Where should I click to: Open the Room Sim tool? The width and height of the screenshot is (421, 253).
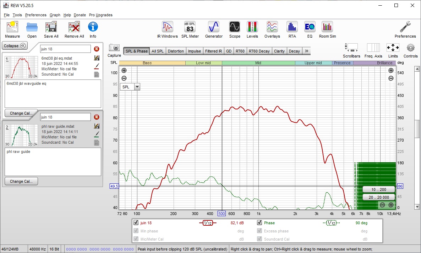point(327,29)
